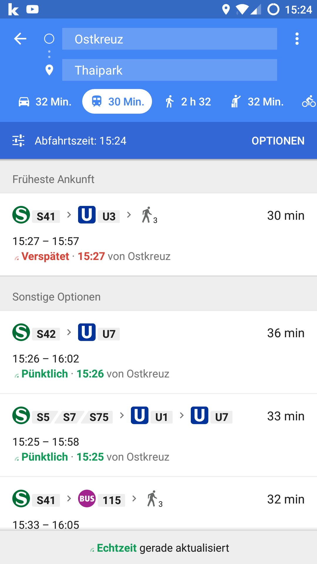Change departure time Abfahrtszeit: 15:24
The image size is (317, 564).
pyautogui.click(x=81, y=141)
